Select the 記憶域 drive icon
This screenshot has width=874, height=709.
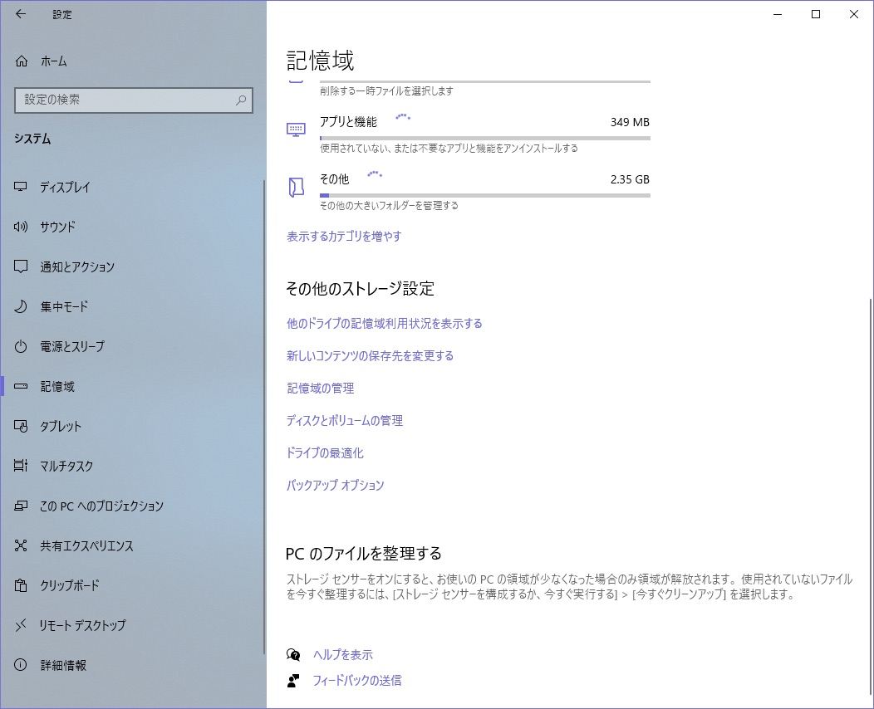21,386
